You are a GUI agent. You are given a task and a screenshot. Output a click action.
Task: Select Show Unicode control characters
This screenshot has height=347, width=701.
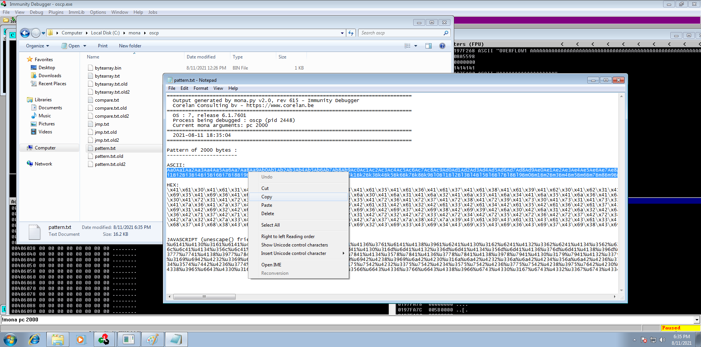pos(298,245)
